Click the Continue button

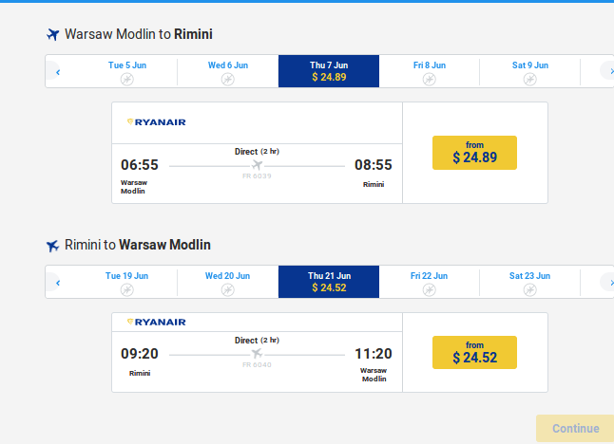click(575, 429)
